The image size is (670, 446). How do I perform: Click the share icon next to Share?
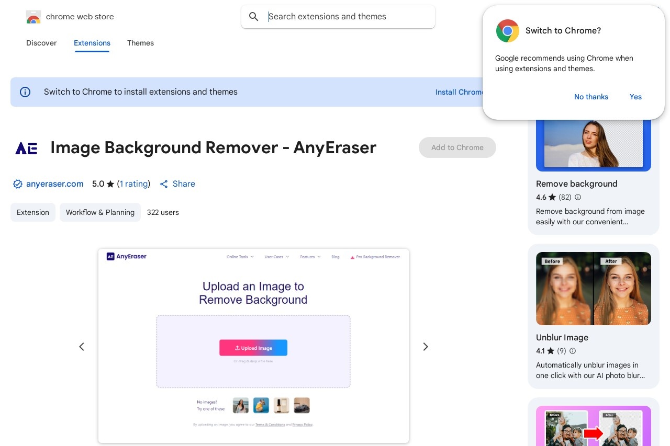coord(164,184)
